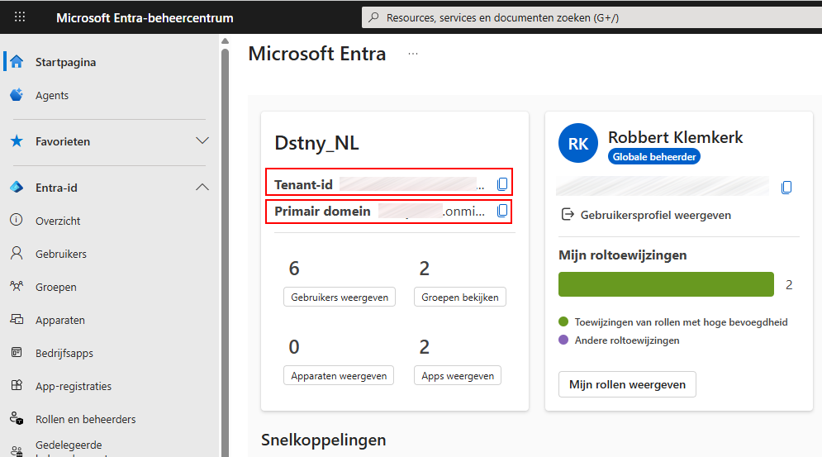The height and width of the screenshot is (457, 822).
Task: Click the sidebar scroll-up arrow
Action: [225, 41]
